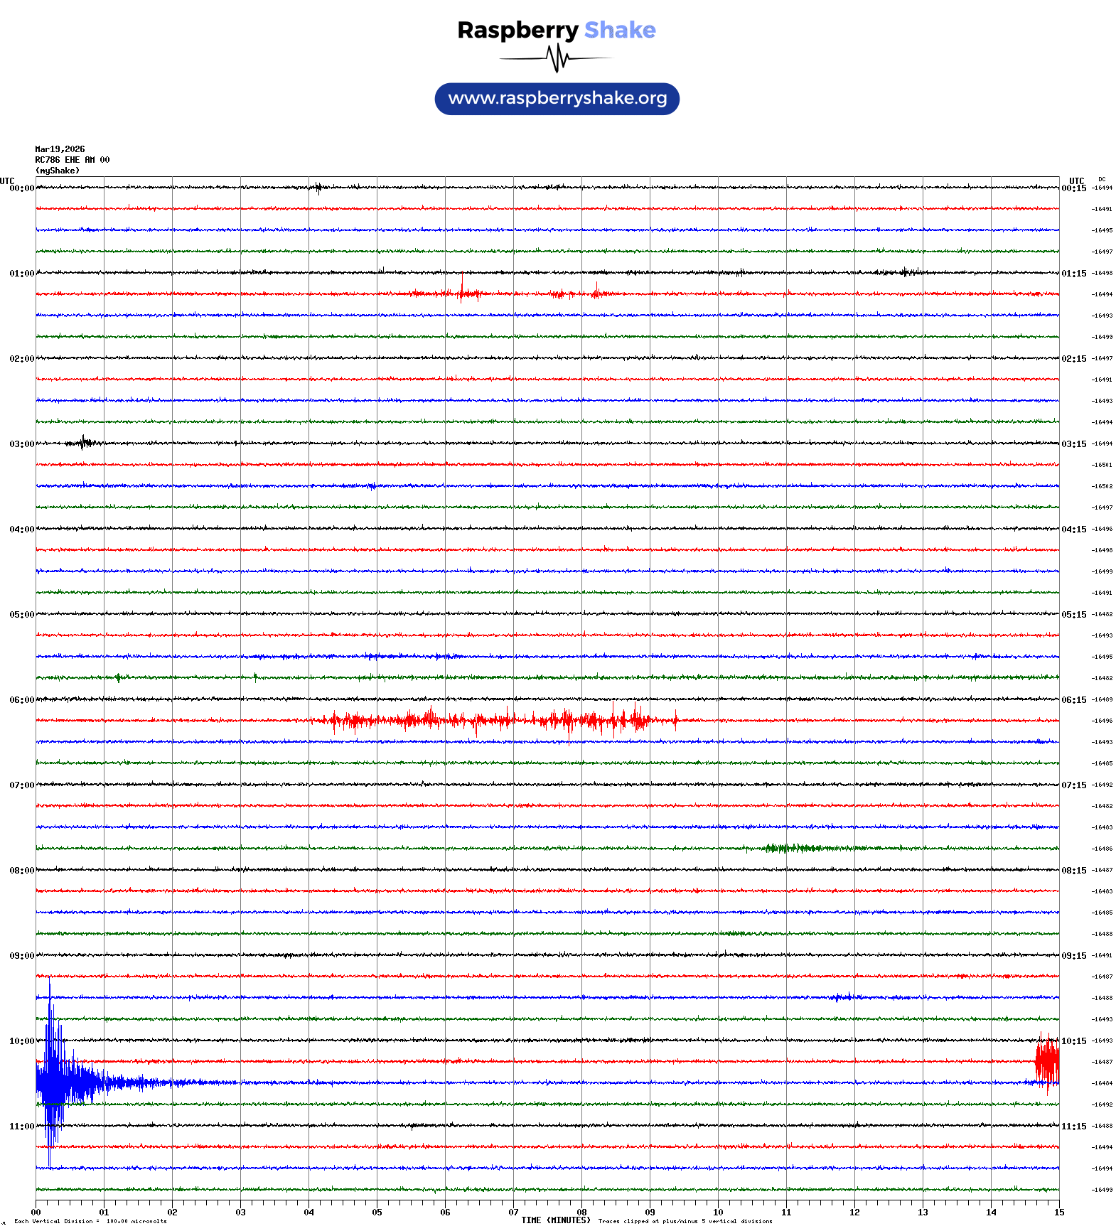The image size is (1116, 1231).
Task: Click the 05:15 time label on right axis
Action: (1073, 615)
